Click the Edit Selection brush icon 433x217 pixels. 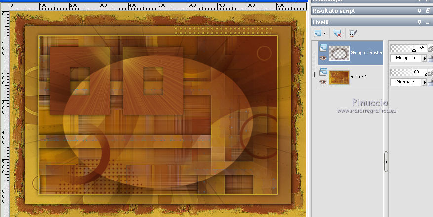(x=353, y=34)
